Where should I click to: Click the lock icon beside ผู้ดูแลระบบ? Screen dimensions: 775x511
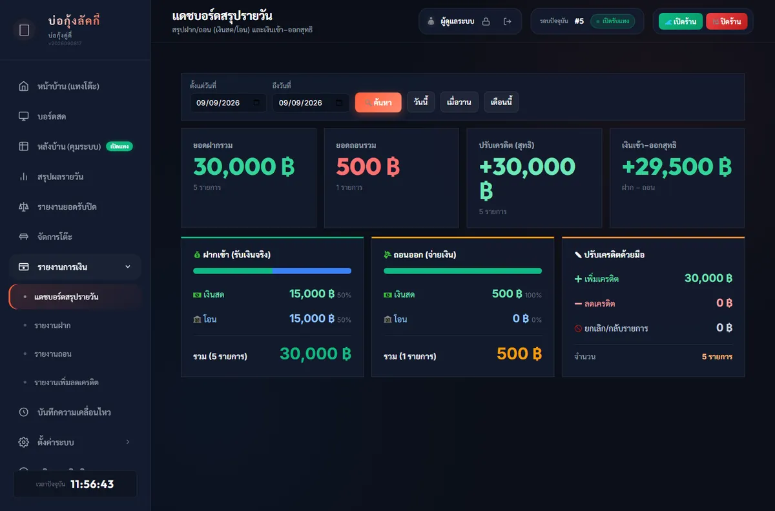[486, 21]
